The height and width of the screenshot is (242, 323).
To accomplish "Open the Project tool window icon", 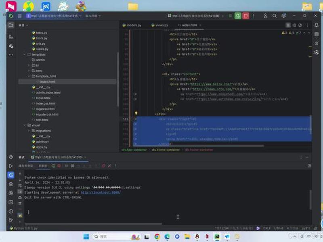I will (x=11, y=25).
